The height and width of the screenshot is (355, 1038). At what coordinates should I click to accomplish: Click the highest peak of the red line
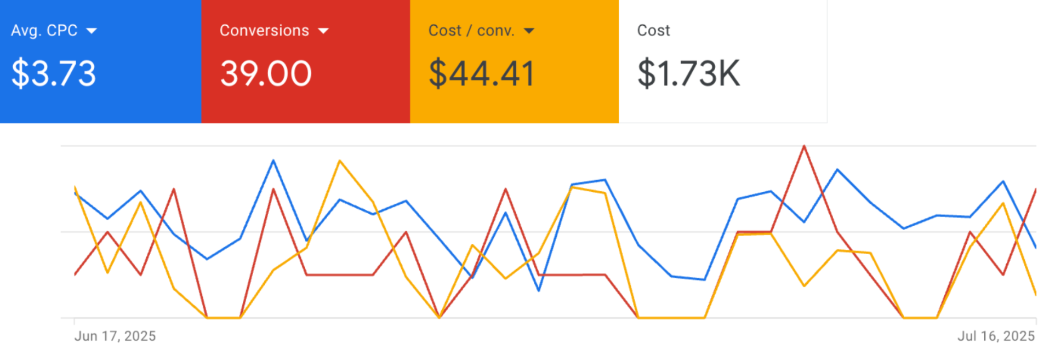click(804, 146)
